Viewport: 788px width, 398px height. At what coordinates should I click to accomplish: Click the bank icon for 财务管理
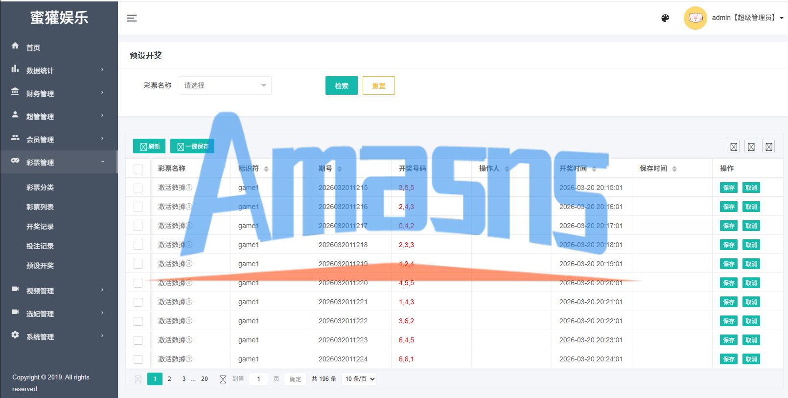tap(15, 91)
